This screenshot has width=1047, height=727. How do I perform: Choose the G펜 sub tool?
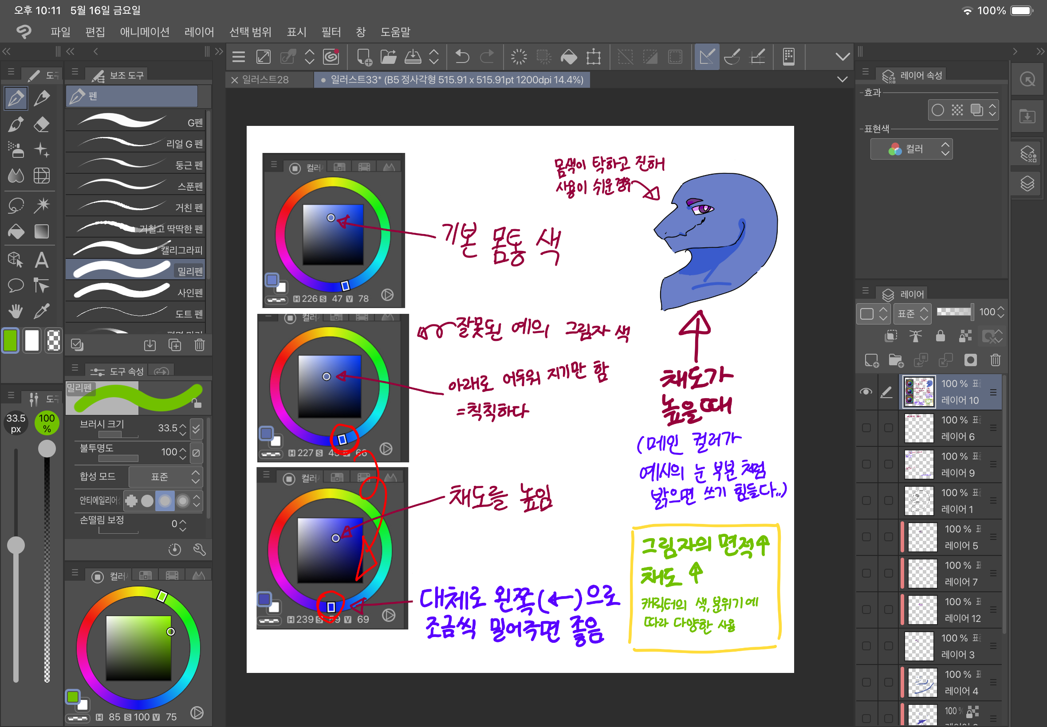[136, 121]
